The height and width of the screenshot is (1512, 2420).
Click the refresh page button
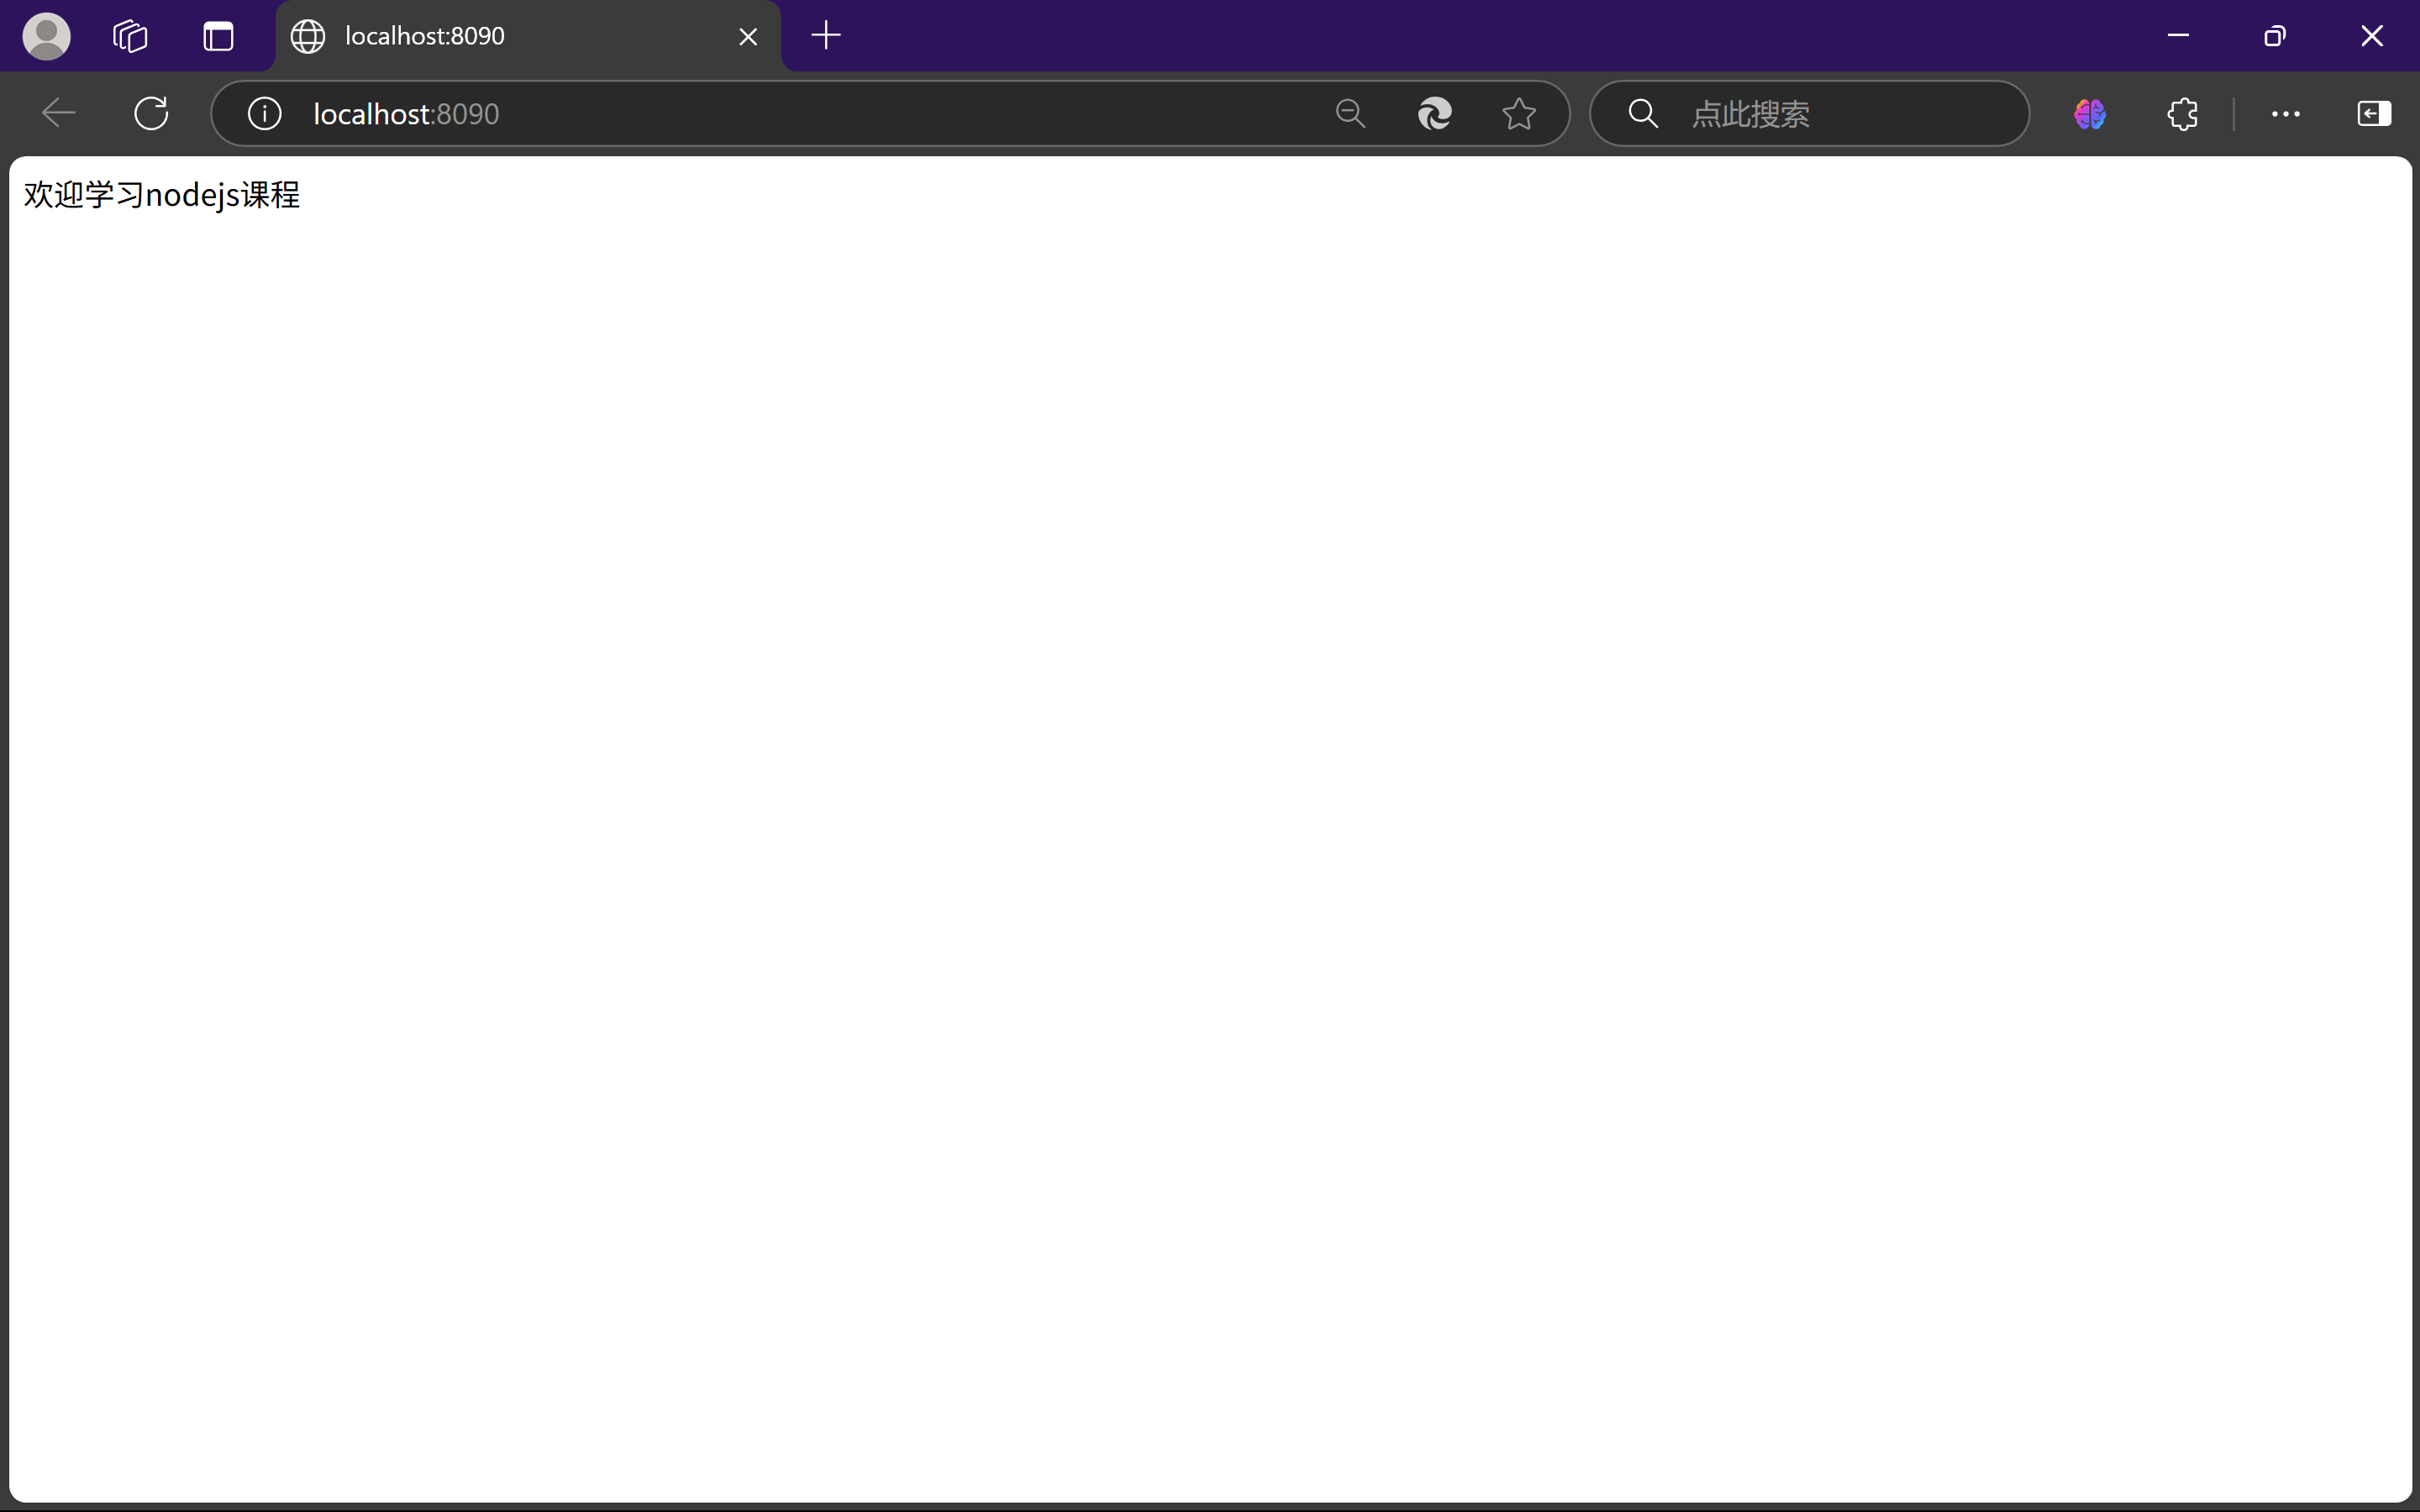[151, 113]
